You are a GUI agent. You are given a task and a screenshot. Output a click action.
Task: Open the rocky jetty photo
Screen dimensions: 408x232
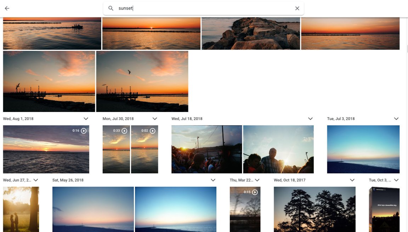[251, 34]
